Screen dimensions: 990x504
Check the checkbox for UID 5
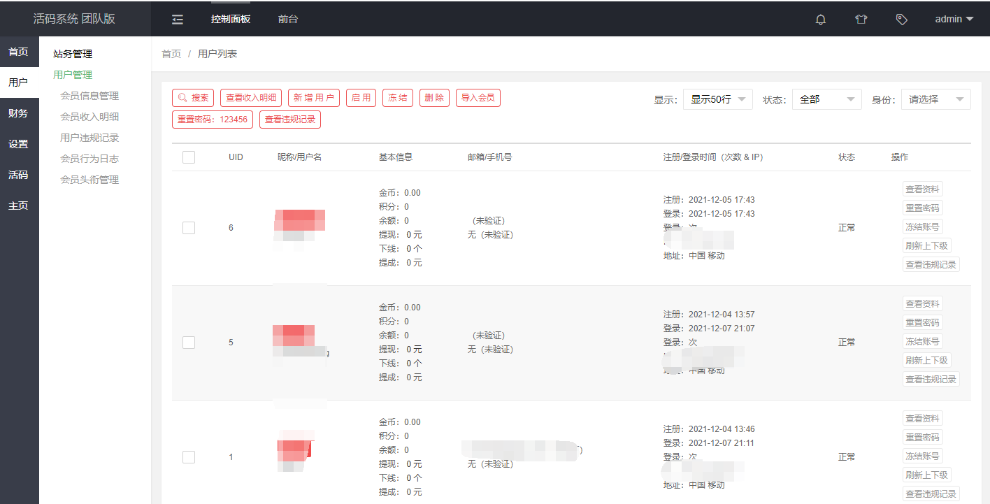189,343
